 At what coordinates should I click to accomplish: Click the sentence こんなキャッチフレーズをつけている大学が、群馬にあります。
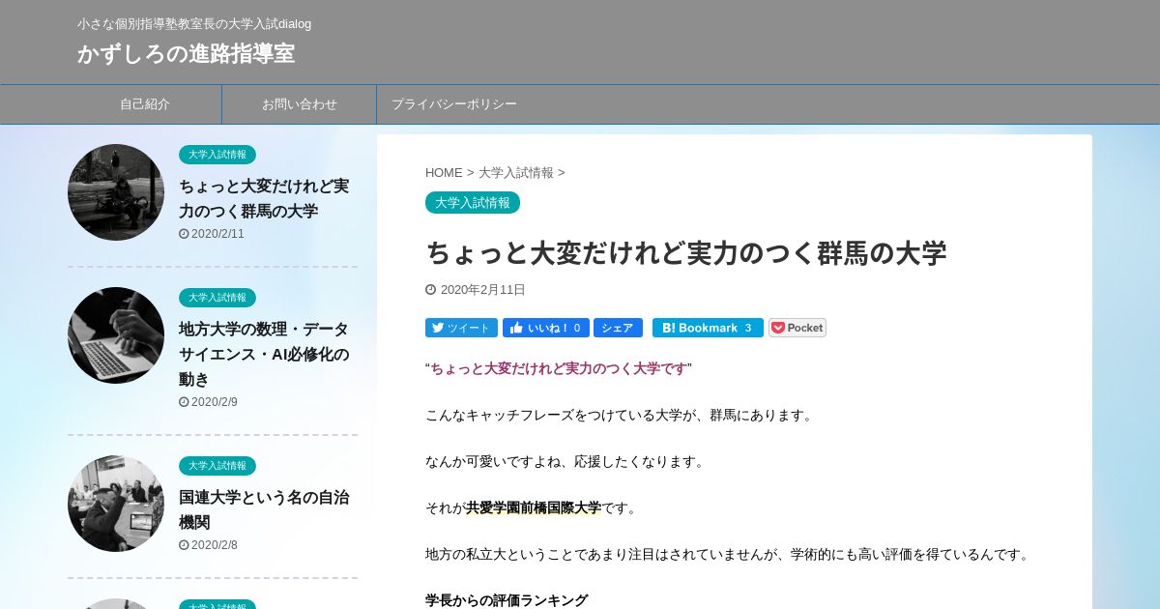(621, 415)
